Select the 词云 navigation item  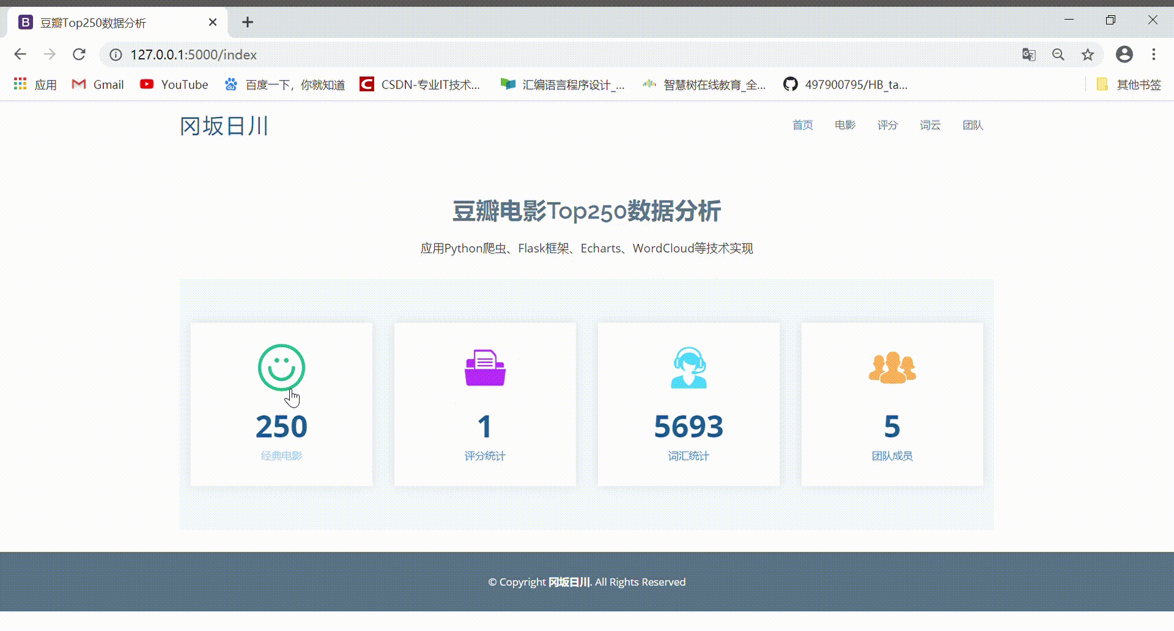(x=930, y=125)
